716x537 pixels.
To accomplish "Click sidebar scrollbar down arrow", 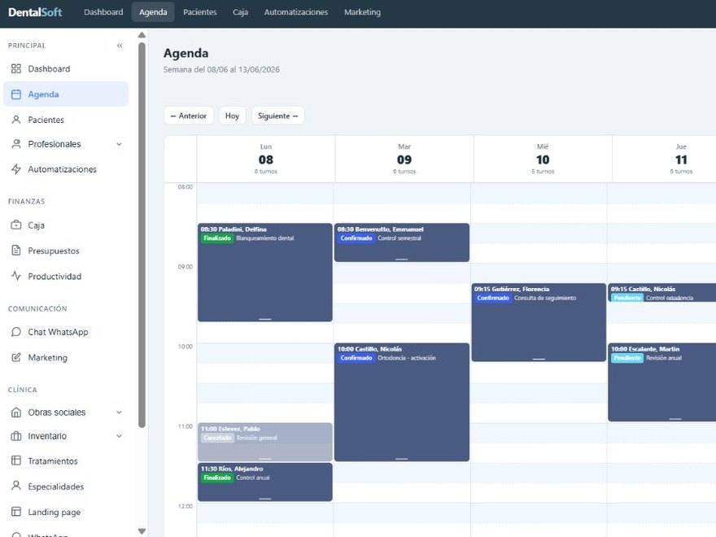I will click(142, 531).
